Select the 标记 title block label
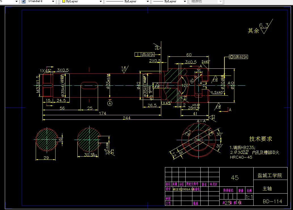The height and width of the screenshot is (210, 293). click(x=168, y=184)
